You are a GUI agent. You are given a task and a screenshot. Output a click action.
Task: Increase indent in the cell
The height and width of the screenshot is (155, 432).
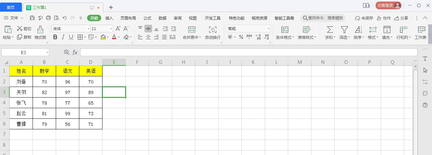coord(173,29)
